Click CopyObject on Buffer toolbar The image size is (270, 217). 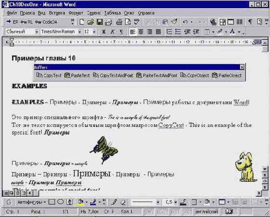tap(195, 75)
